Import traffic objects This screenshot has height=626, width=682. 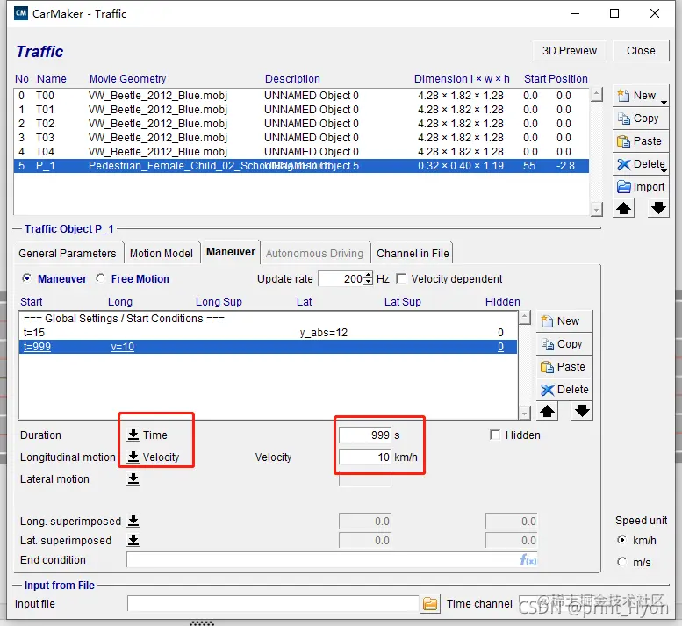point(640,187)
